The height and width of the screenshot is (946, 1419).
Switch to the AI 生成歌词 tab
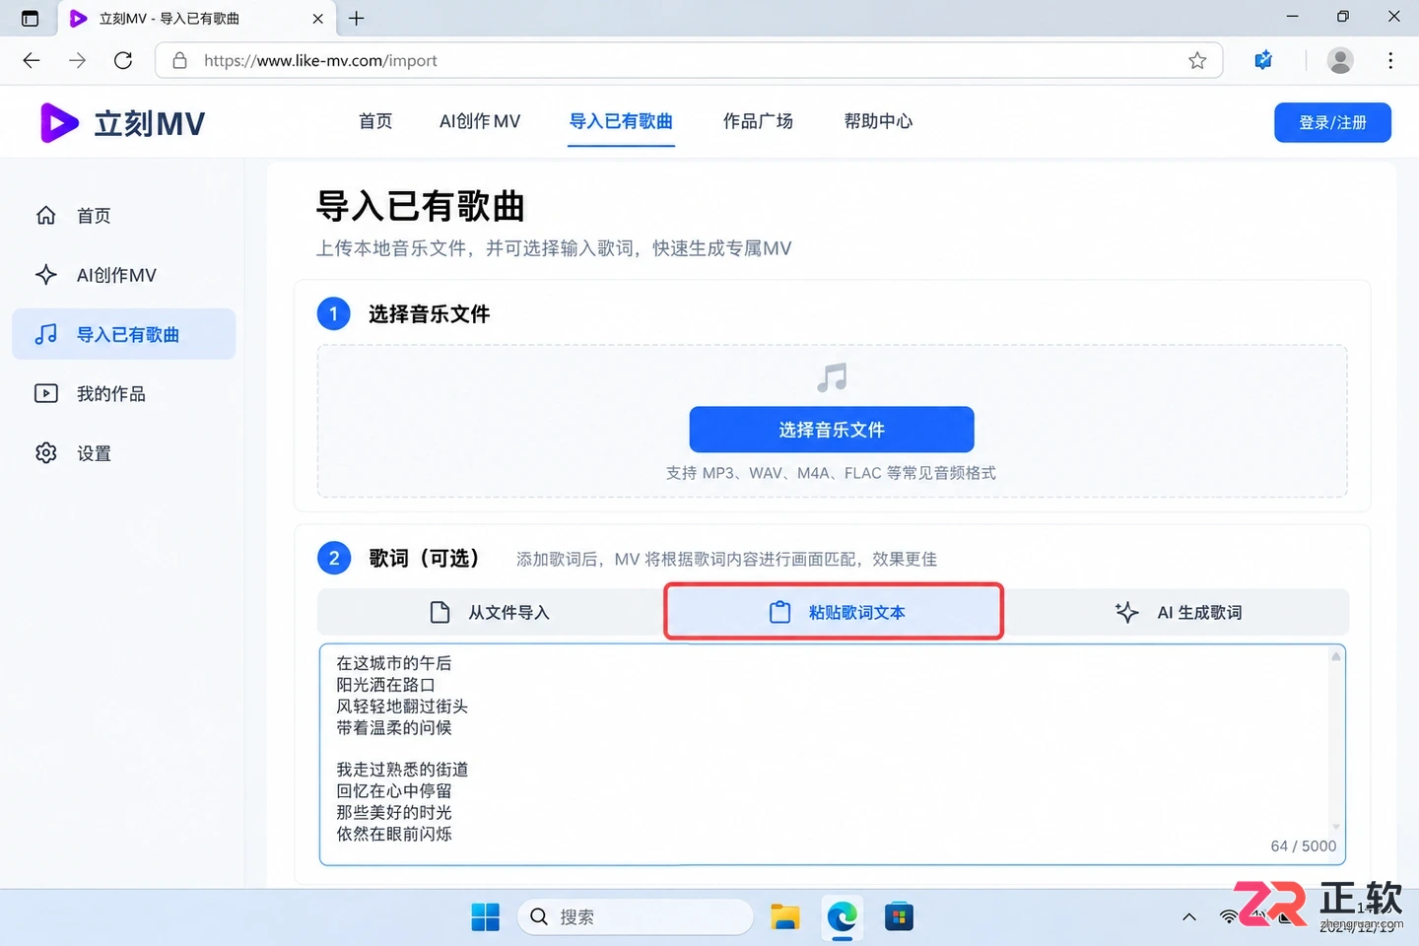[x=1178, y=612]
